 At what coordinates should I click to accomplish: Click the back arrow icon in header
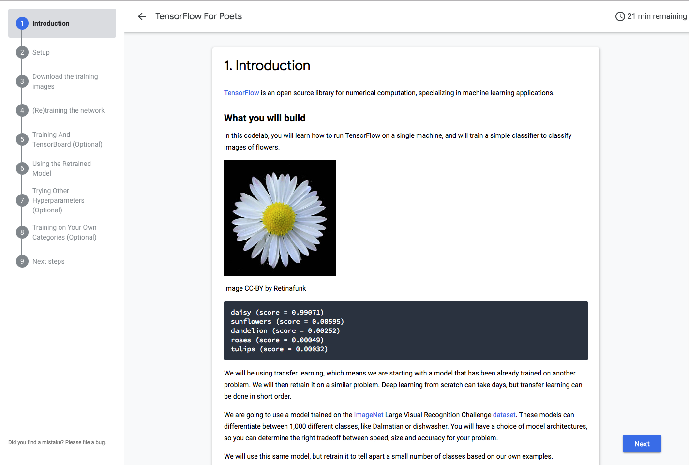[142, 16]
